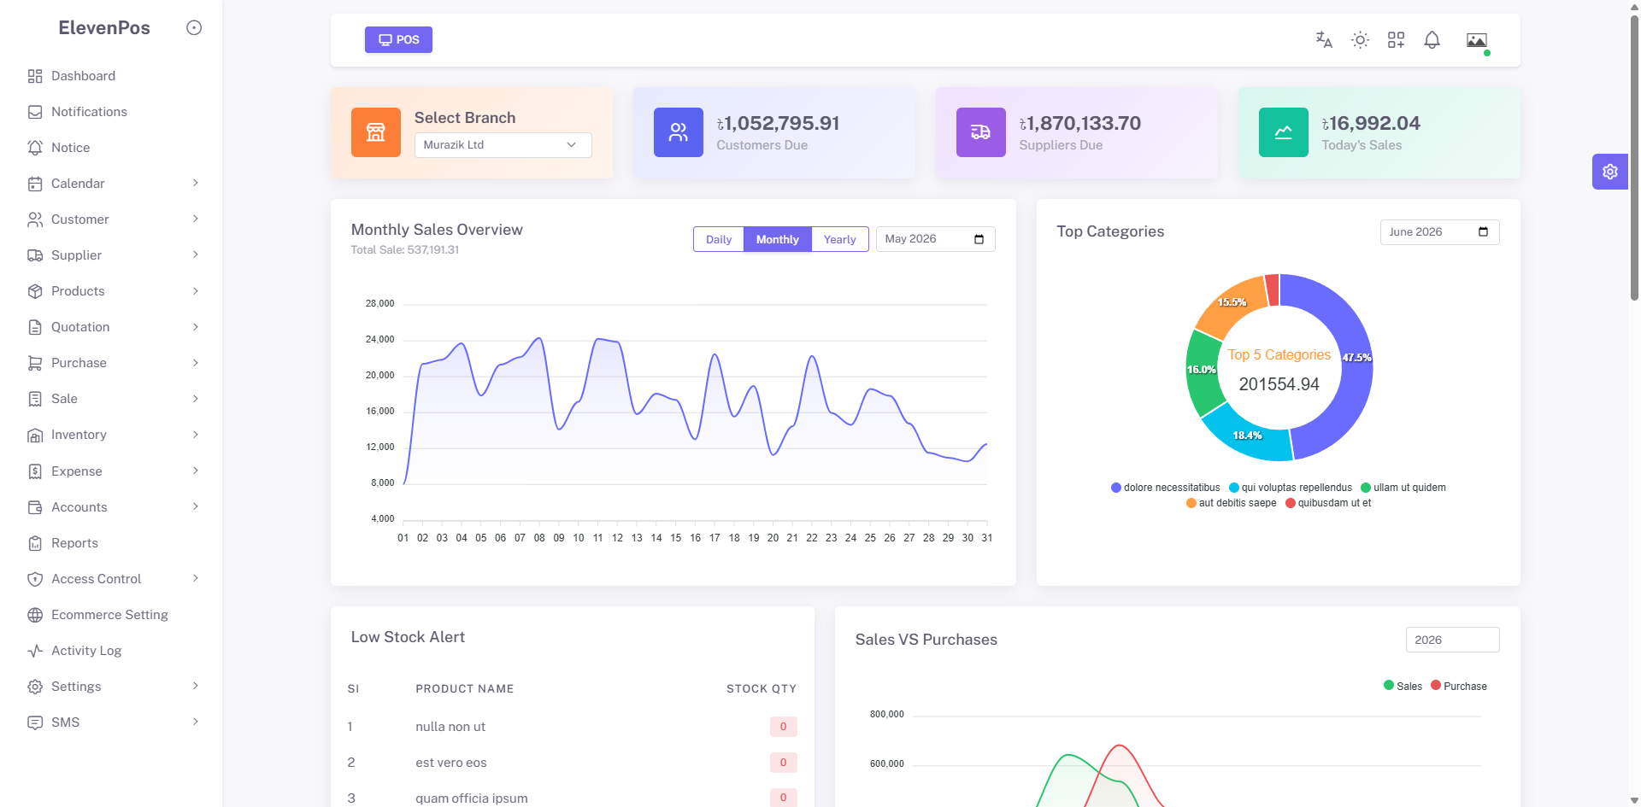1641x807 pixels.
Task: Click the Ecommerce Setting globe icon
Action: point(35,615)
